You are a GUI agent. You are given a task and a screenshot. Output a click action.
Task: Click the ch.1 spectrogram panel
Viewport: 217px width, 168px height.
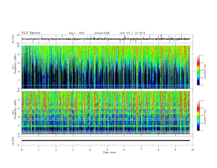(106, 67)
